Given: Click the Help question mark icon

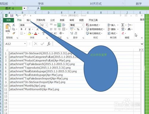Looking at the screenshot, I should point(120,15).
